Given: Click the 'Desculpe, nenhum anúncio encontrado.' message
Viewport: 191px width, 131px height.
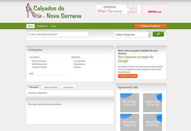Looking at the screenshot, I should [45, 104].
